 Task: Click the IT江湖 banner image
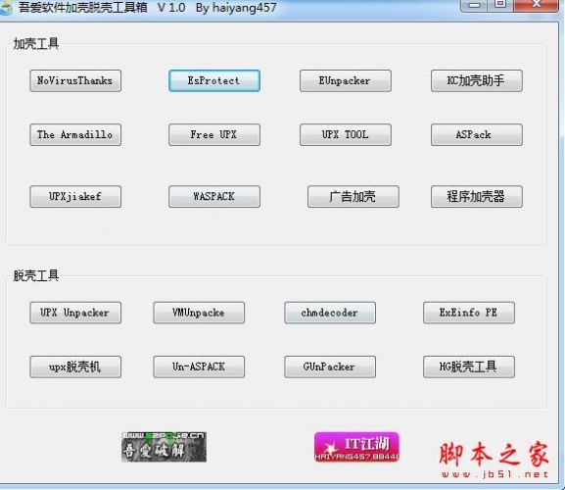click(356, 447)
